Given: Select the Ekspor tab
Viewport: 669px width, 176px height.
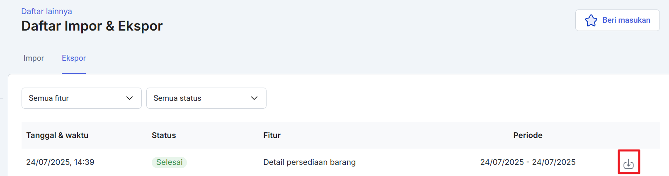Looking at the screenshot, I should [x=74, y=58].
